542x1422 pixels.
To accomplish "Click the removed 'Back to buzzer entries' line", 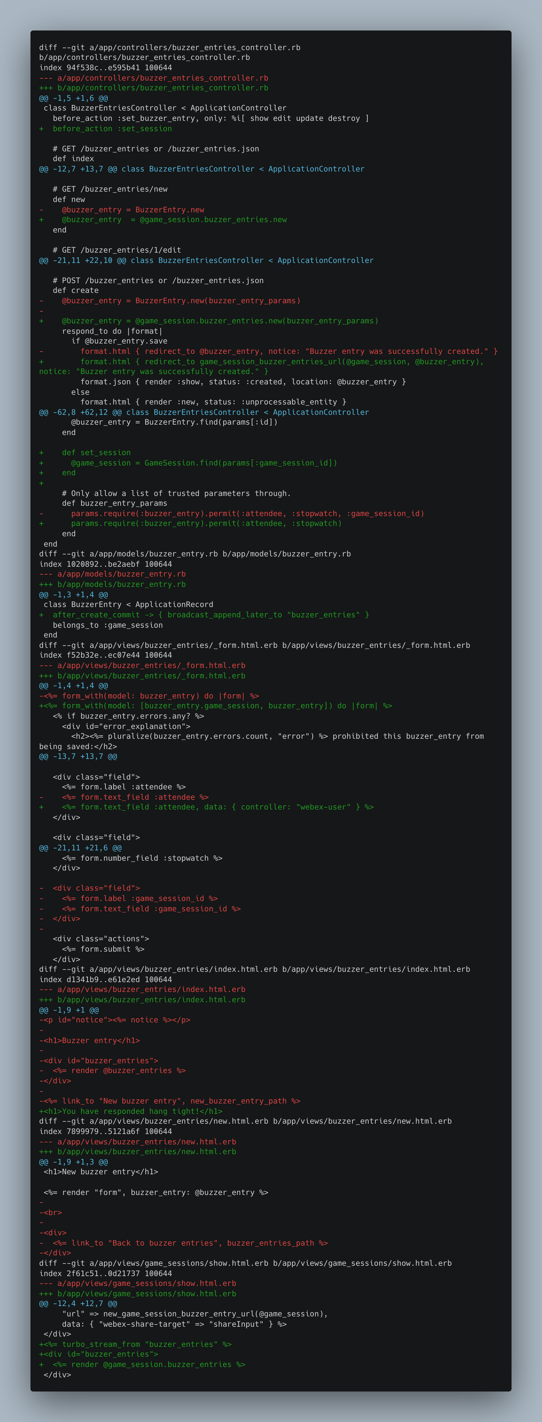I will coord(184,1243).
